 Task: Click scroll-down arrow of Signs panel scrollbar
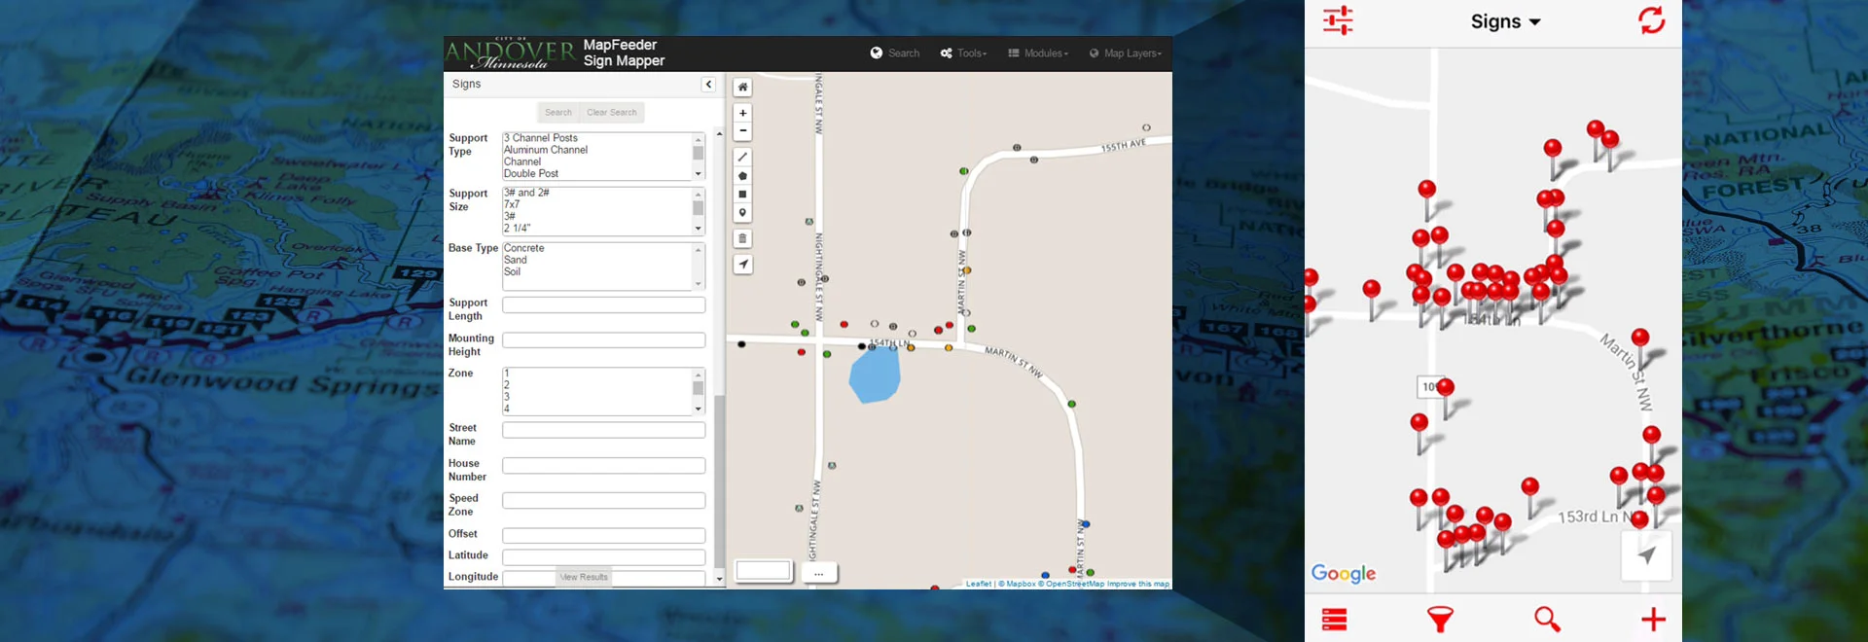(x=720, y=579)
